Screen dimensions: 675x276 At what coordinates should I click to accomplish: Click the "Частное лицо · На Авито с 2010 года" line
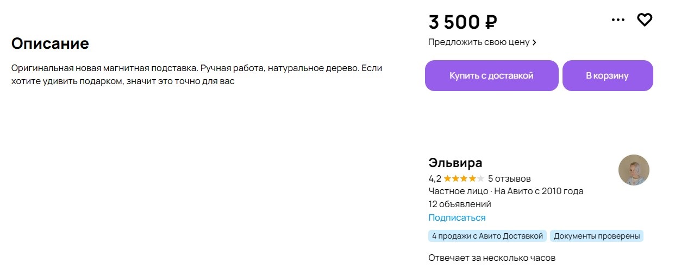click(505, 191)
